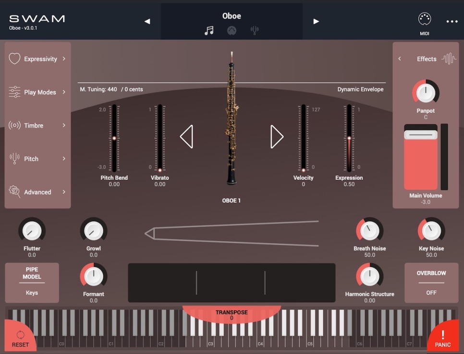Expand the Advanced panel chevron
Viewport: 464px width, 354px height.
[64, 192]
